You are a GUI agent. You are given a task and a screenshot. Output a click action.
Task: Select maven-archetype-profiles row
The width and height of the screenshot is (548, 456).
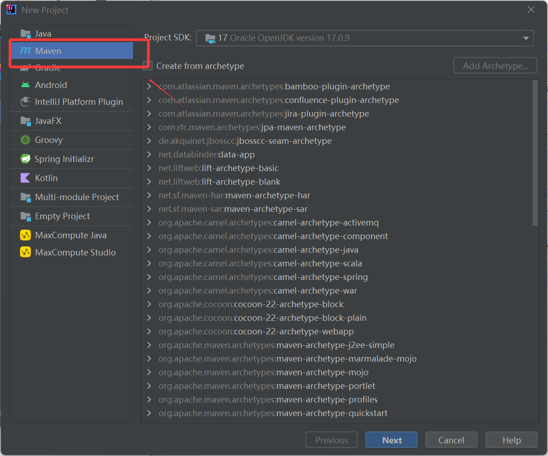[x=336, y=399]
